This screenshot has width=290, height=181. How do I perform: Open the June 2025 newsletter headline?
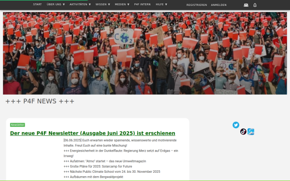92,133
